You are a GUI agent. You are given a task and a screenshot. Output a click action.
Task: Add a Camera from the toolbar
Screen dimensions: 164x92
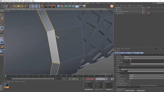[x=81, y=6]
